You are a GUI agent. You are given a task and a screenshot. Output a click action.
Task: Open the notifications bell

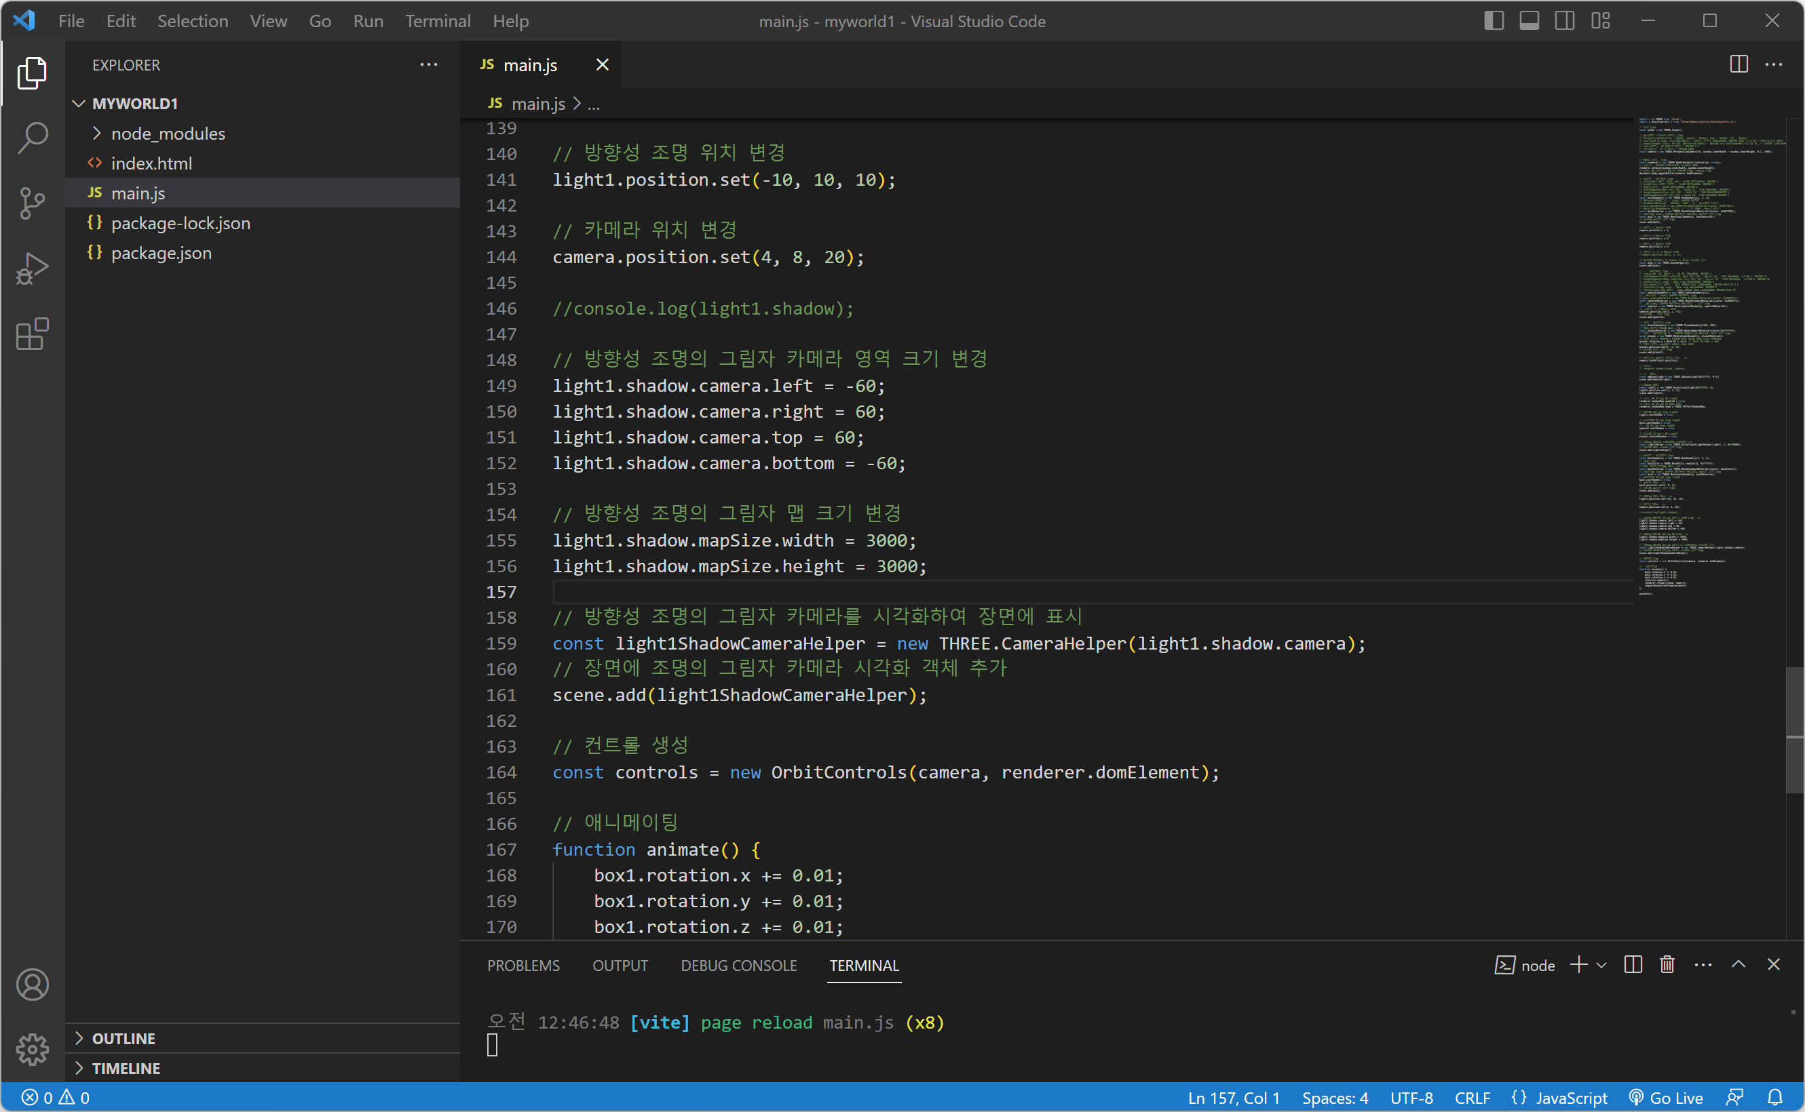point(1775,1097)
